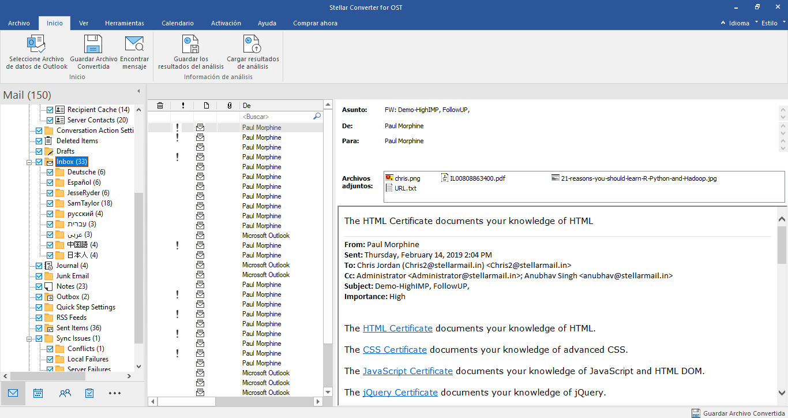Click message list horizontal scrollbar thumb

tap(186, 401)
